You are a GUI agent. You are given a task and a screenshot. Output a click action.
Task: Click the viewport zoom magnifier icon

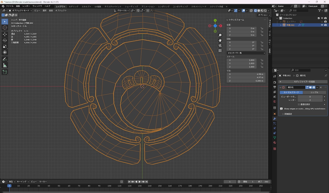220,35
